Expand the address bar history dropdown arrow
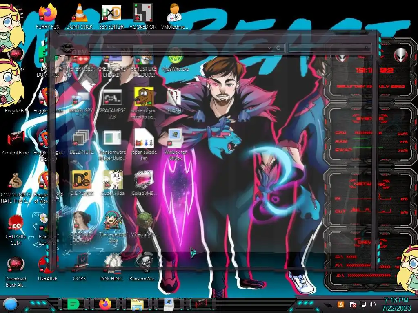 pos(269,48)
